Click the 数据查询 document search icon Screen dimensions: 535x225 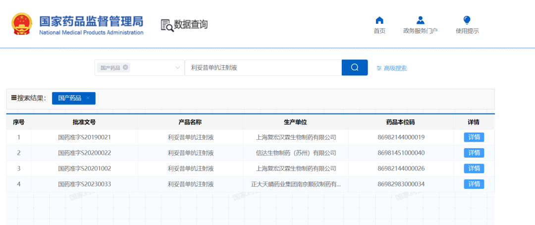click(167, 25)
